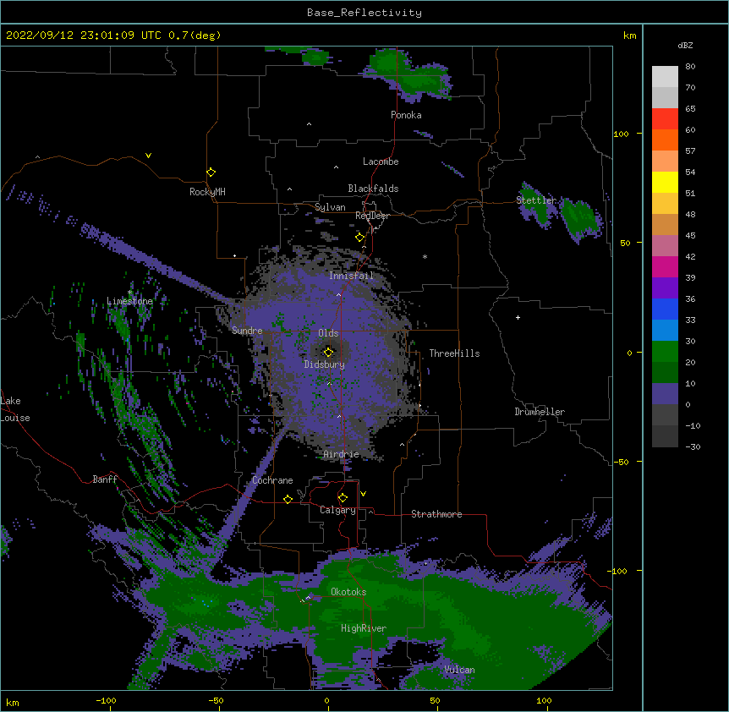This screenshot has height=712, width=729.
Task: Click the RockyMH town label
Action: click(x=207, y=192)
